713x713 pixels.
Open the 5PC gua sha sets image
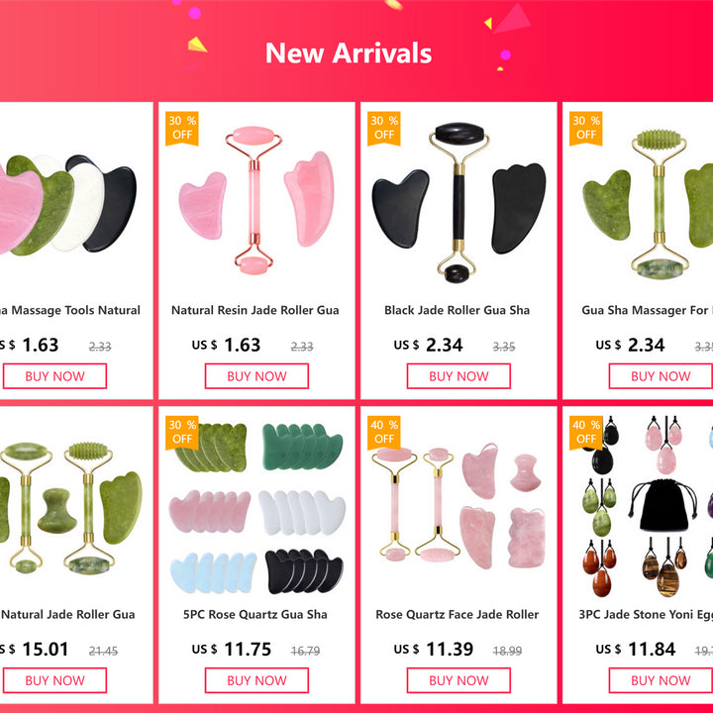(x=256, y=509)
